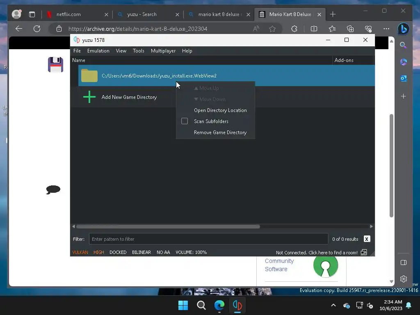
Task: Toggle the Scan Subfolders checkbox
Action: 185,121
